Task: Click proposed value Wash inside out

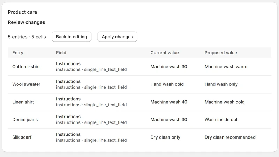Action: tap(221, 119)
